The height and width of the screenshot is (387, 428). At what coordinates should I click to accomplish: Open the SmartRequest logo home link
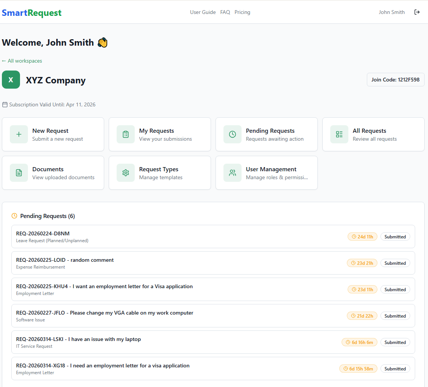click(32, 12)
